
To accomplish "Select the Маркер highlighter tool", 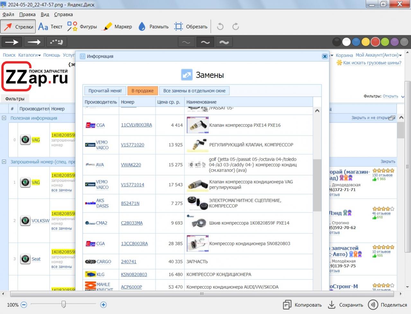I will pos(117,27).
